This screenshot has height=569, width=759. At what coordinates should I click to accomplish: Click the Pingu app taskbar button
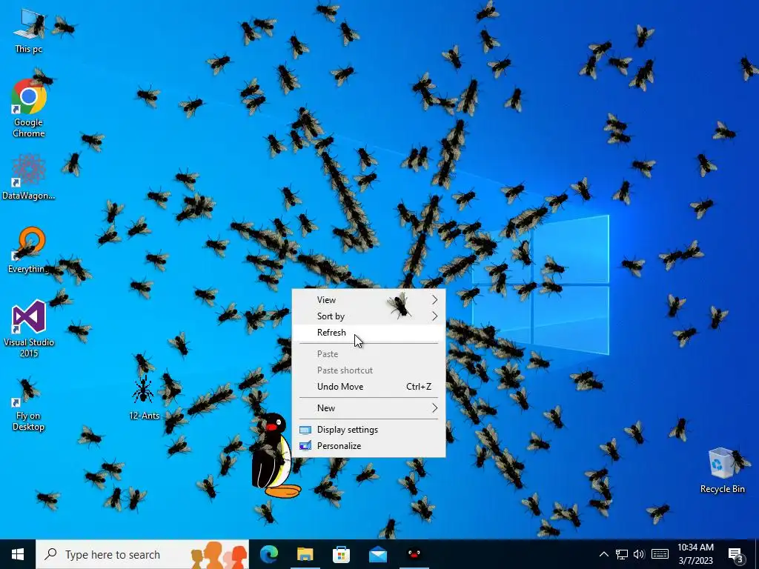[414, 554]
